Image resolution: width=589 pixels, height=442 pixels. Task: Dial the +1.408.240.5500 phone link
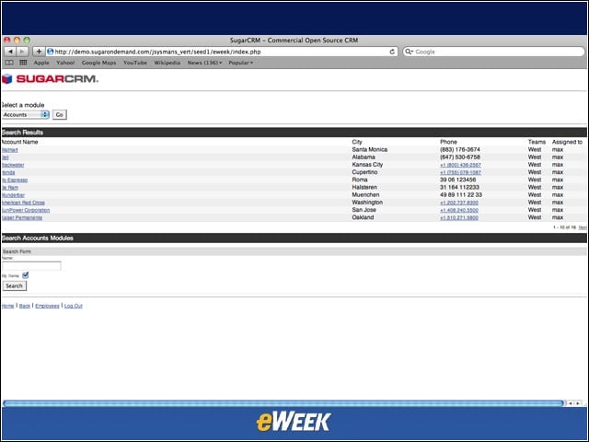pos(459,210)
